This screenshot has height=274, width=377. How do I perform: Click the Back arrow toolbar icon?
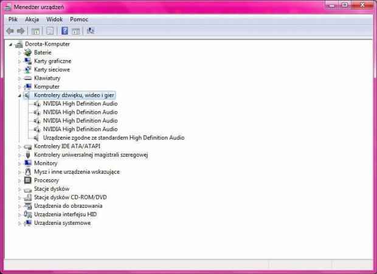pyautogui.click(x=10, y=31)
